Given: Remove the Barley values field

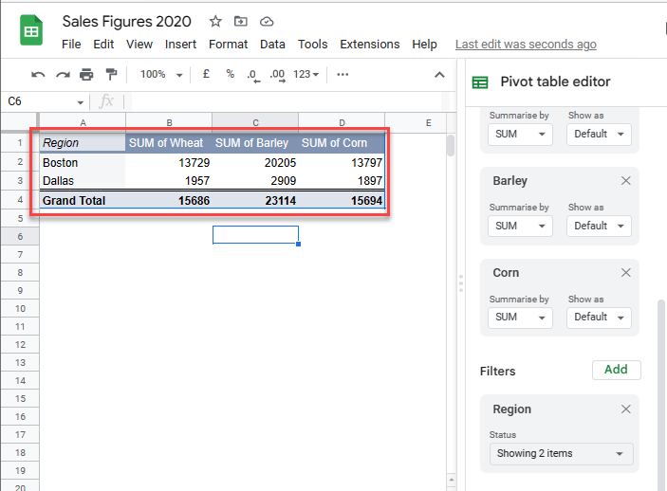Looking at the screenshot, I should point(625,180).
